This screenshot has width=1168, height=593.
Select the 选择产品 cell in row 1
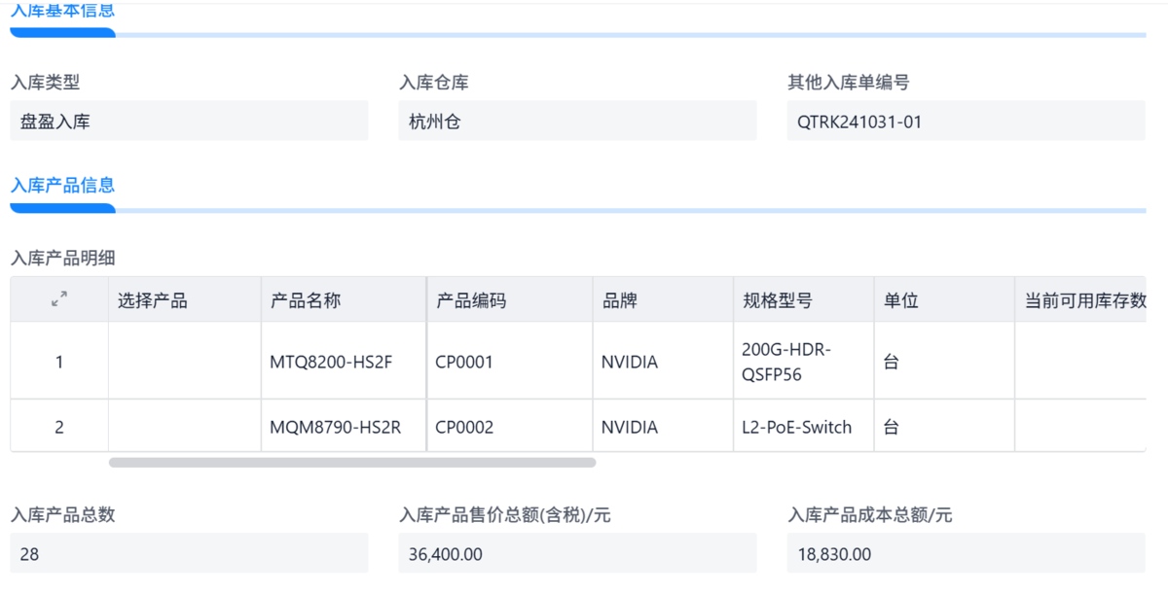[x=185, y=362]
